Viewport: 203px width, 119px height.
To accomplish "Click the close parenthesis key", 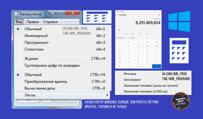I will coord(138,50).
